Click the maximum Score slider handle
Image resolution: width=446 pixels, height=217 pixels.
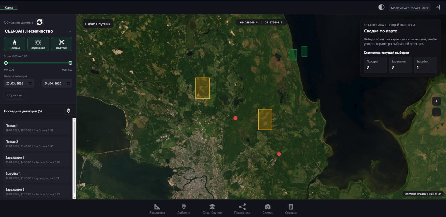(70, 63)
